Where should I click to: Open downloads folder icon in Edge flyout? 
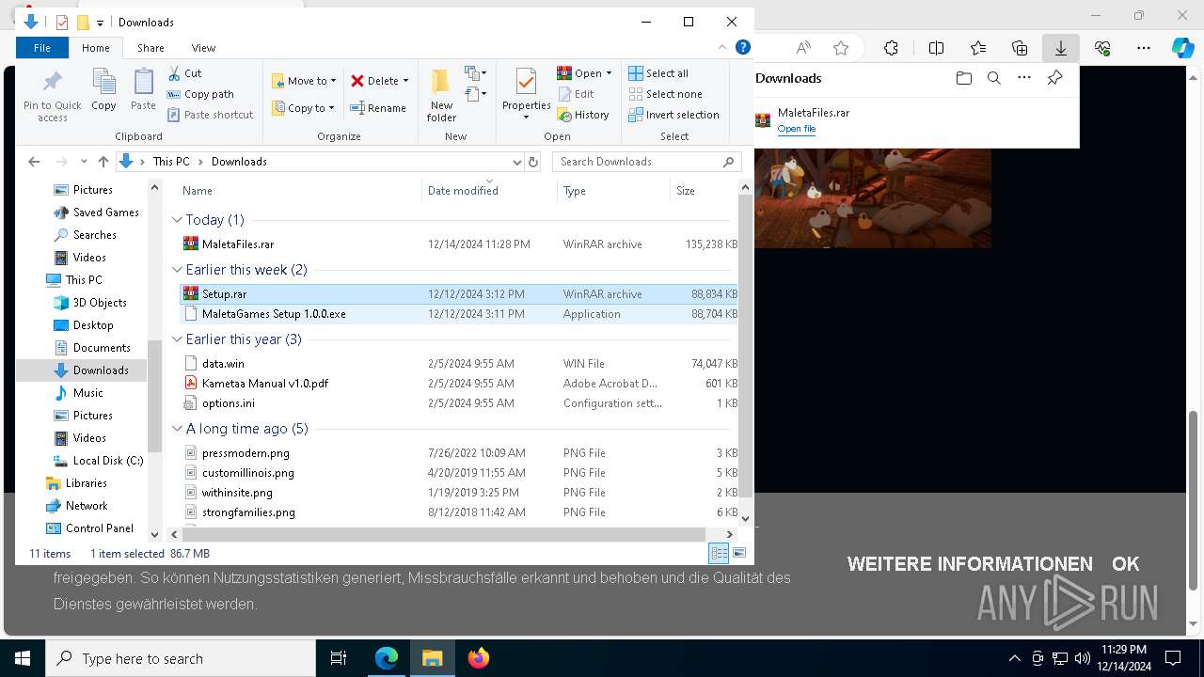pos(963,78)
